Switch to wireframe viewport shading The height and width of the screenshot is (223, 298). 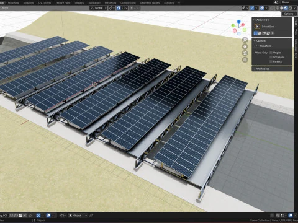point(278,8)
